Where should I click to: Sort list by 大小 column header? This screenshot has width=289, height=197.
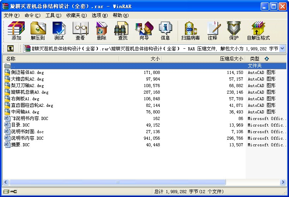[155, 59]
